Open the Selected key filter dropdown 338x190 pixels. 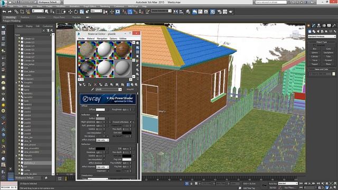(x=287, y=184)
